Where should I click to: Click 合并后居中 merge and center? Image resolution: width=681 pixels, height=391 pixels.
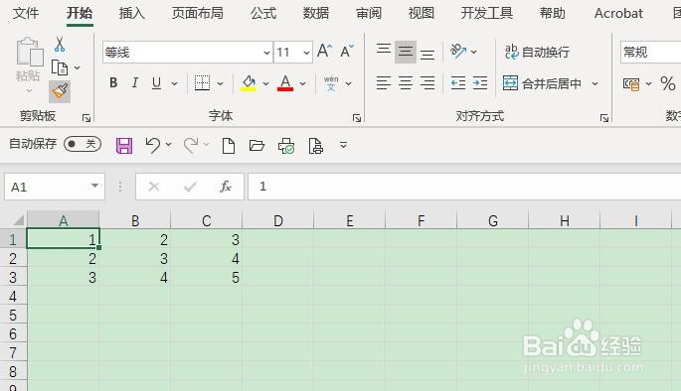[x=542, y=83]
